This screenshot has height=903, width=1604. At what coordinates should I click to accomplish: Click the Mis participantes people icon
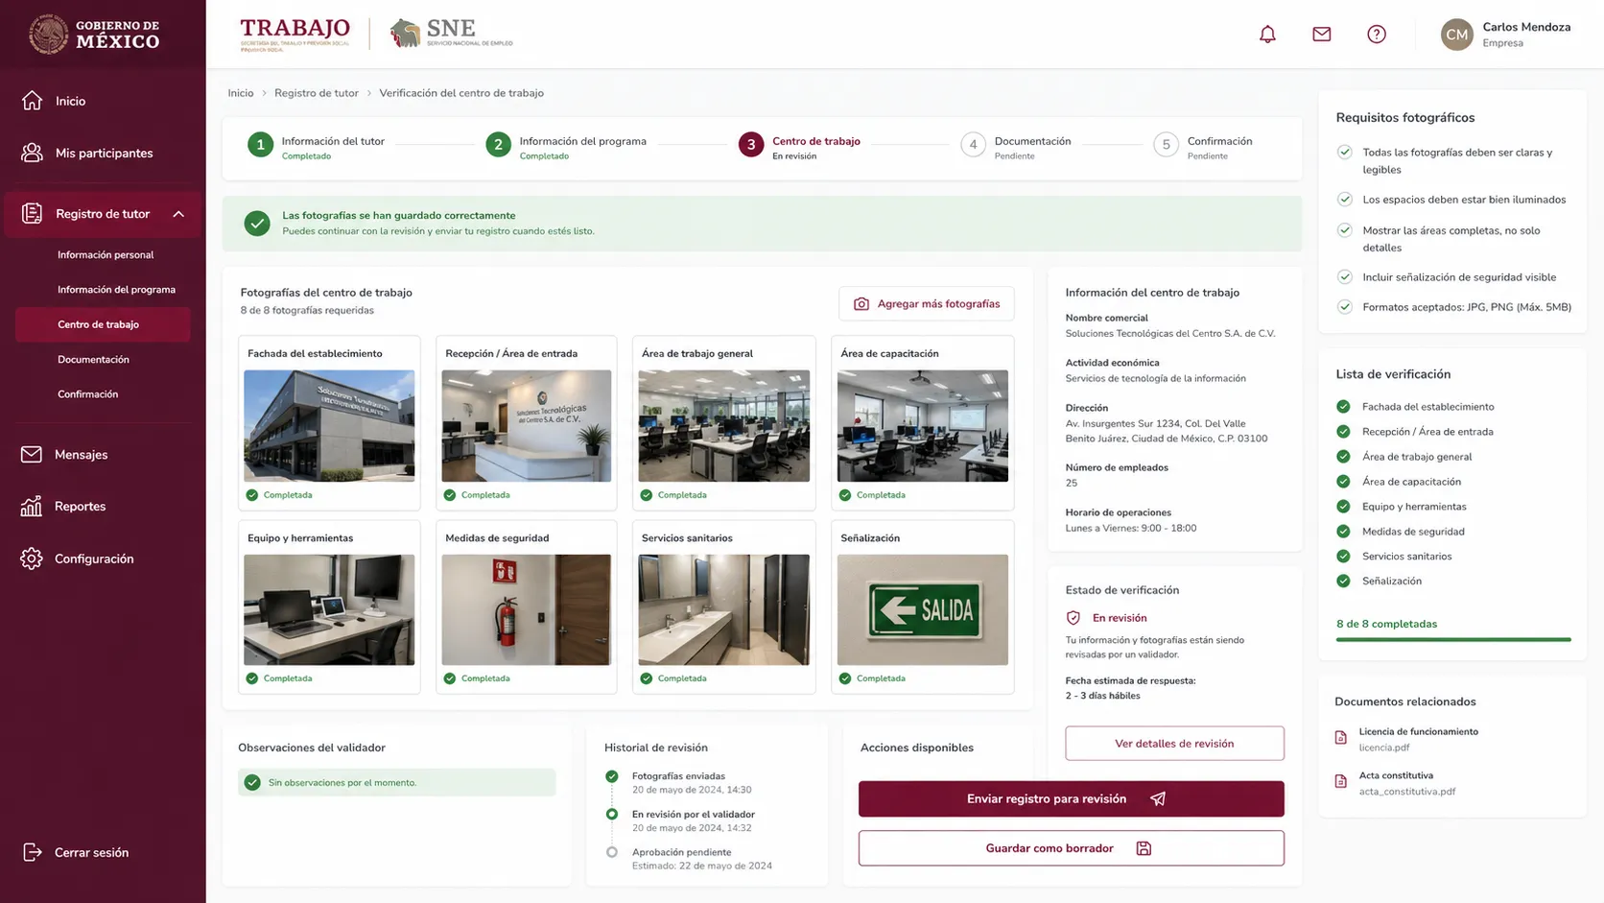pos(32,153)
